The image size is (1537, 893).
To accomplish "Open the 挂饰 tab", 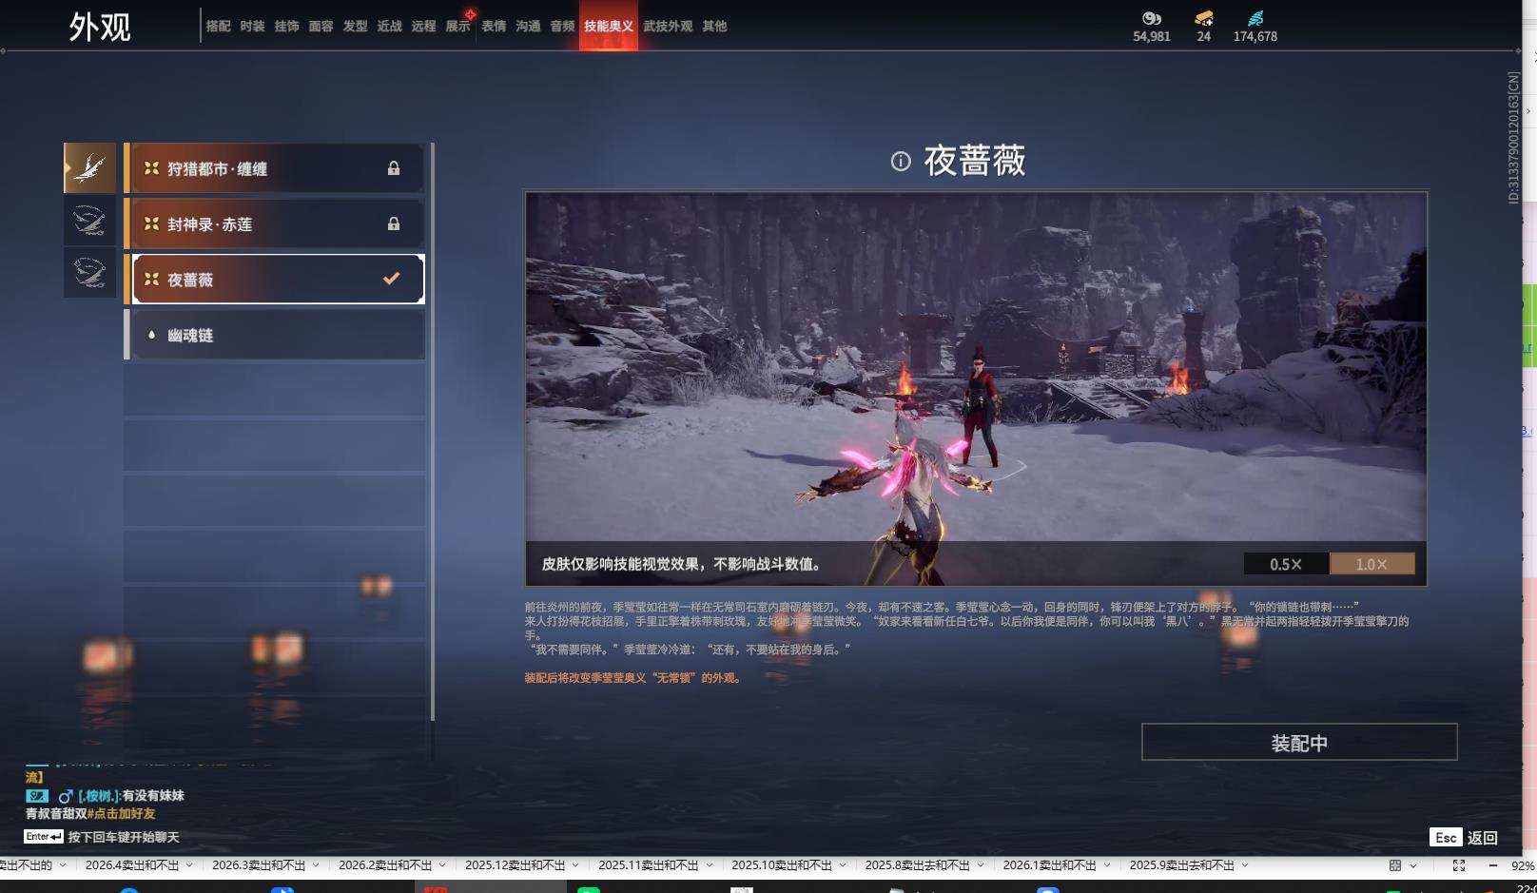I will [x=286, y=27].
